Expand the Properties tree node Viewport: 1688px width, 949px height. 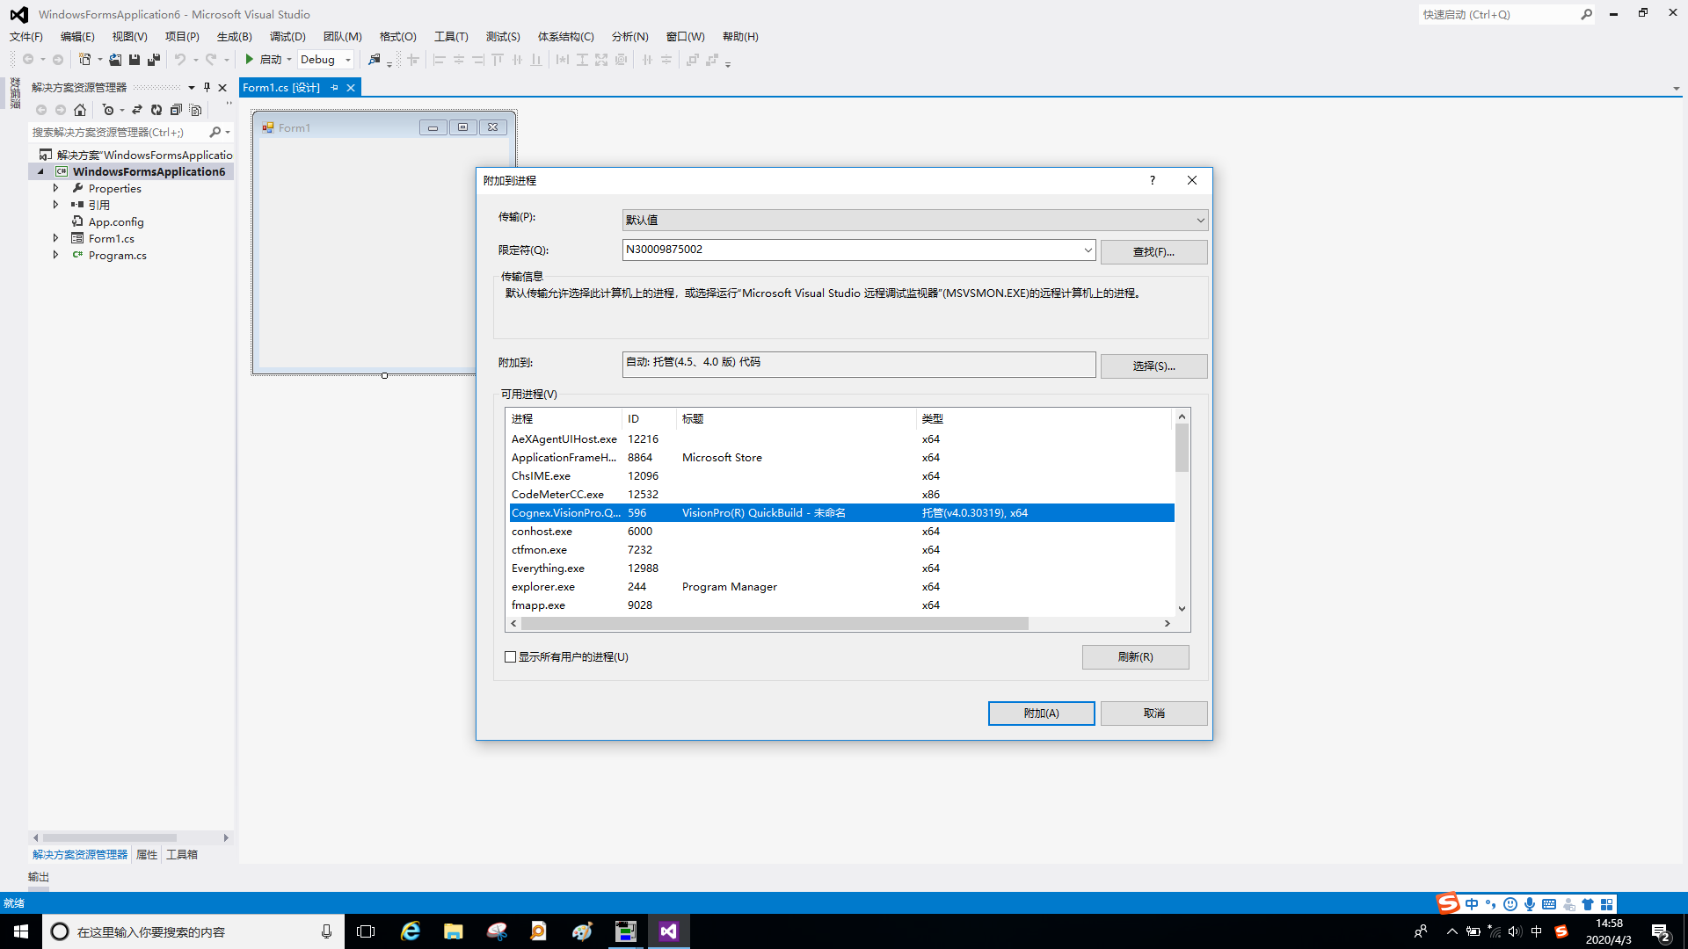[55, 188]
